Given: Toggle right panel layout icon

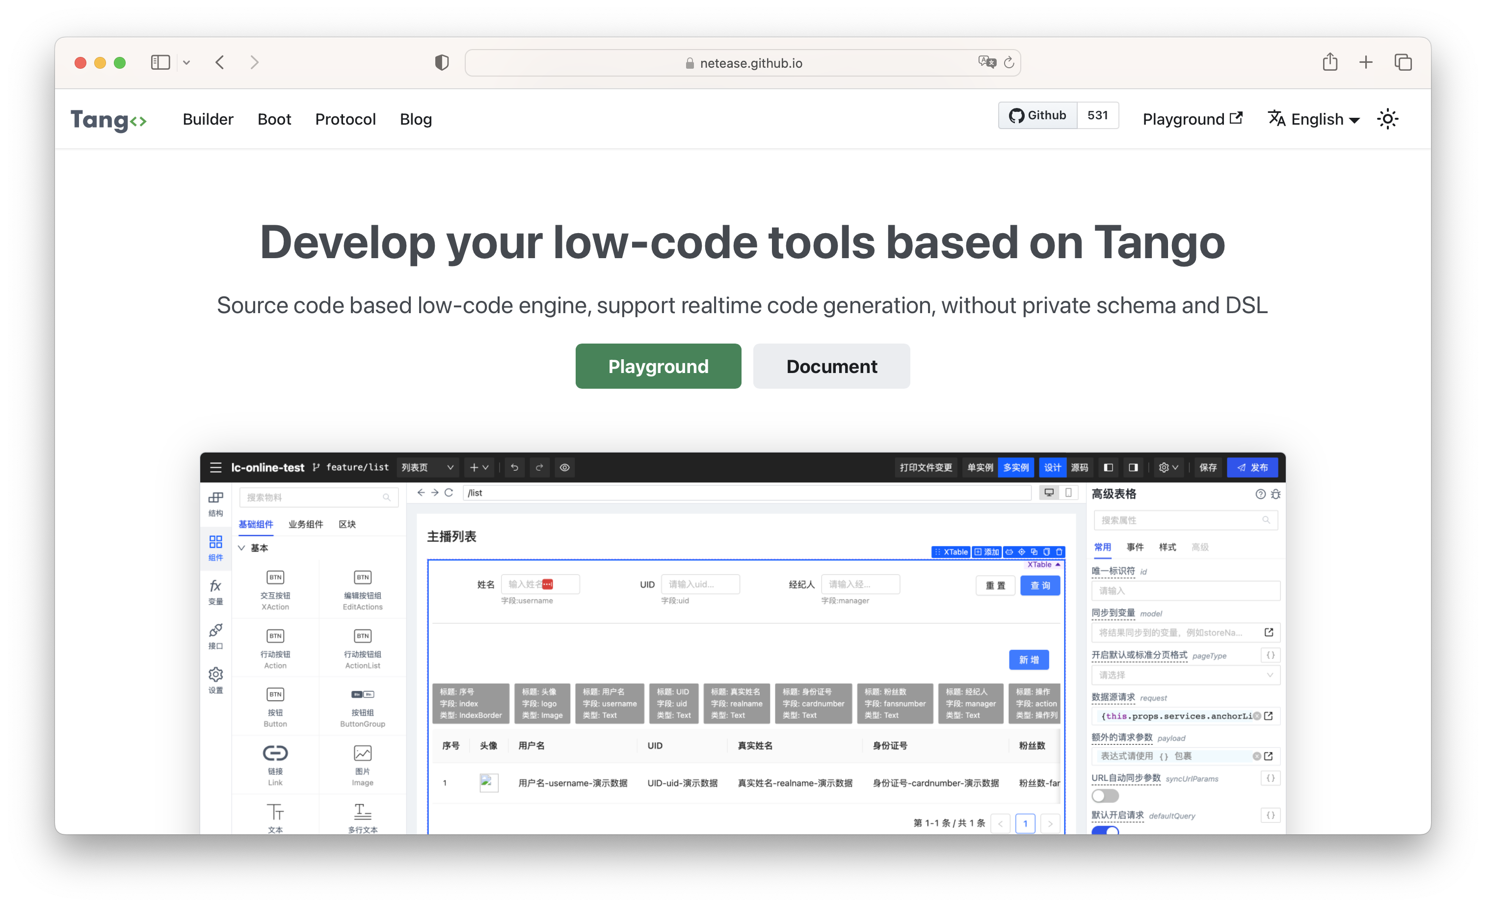Looking at the screenshot, I should click(x=1133, y=467).
